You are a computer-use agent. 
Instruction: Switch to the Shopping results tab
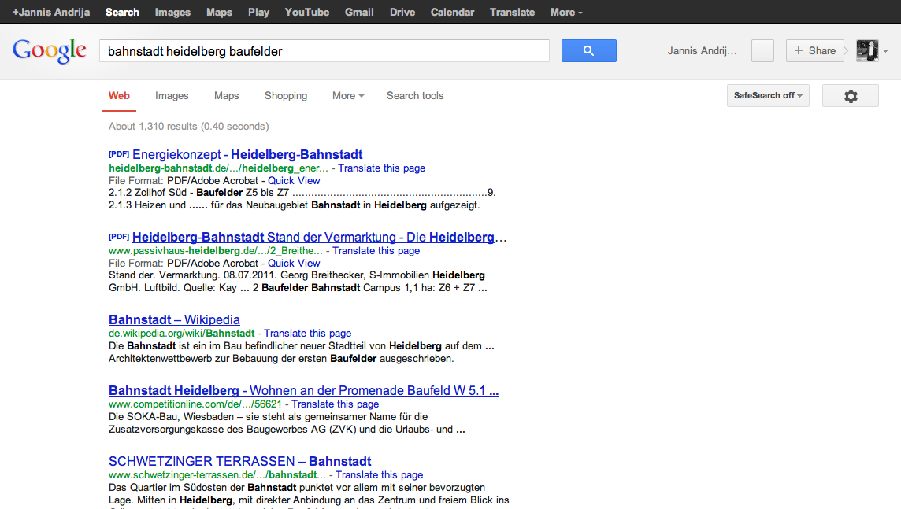click(286, 96)
